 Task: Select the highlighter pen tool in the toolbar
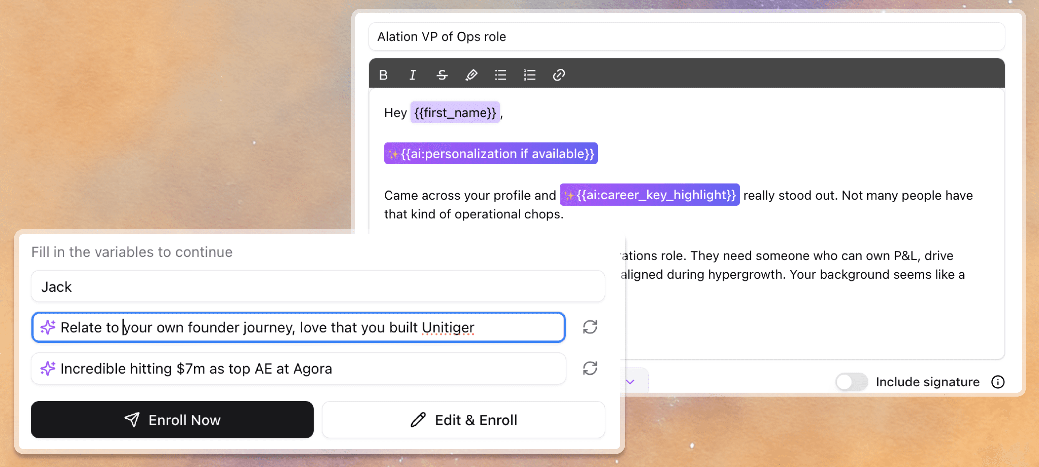click(471, 75)
